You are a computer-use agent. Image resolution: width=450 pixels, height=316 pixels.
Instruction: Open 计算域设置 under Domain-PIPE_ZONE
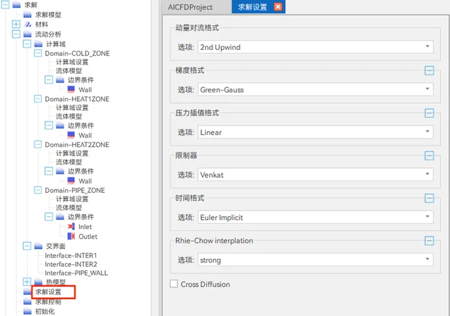click(72, 199)
